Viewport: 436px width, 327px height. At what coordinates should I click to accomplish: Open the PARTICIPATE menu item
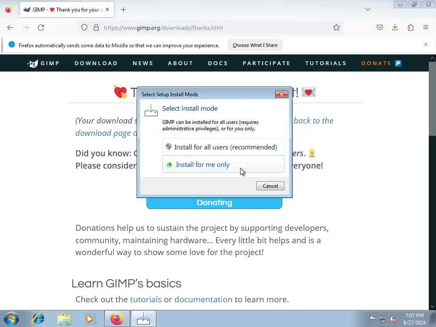(267, 63)
